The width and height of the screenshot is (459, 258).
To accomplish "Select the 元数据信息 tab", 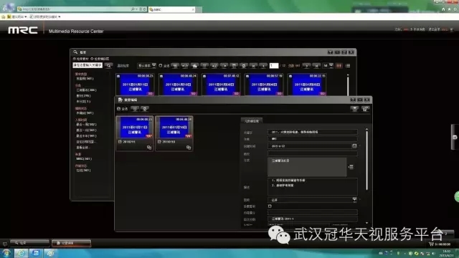I will coord(252,121).
